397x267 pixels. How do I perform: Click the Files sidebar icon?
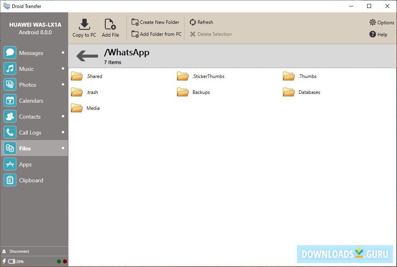coord(10,148)
